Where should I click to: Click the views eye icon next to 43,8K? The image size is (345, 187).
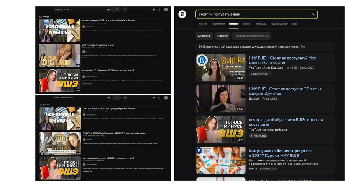(x=288, y=68)
